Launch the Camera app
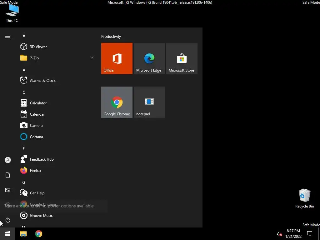This screenshot has height=240, width=320. [57, 126]
